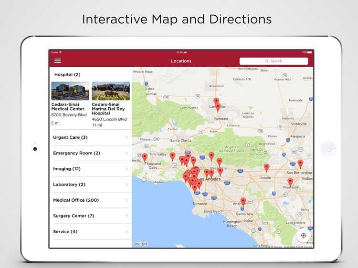Click the Wi-Fi status icon
358x268 pixels.
(x=61, y=52)
